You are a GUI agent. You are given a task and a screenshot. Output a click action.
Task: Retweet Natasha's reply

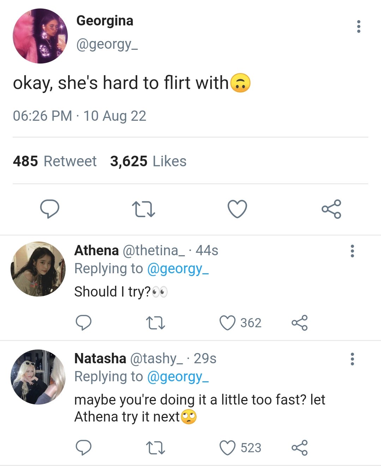pyautogui.click(x=156, y=448)
